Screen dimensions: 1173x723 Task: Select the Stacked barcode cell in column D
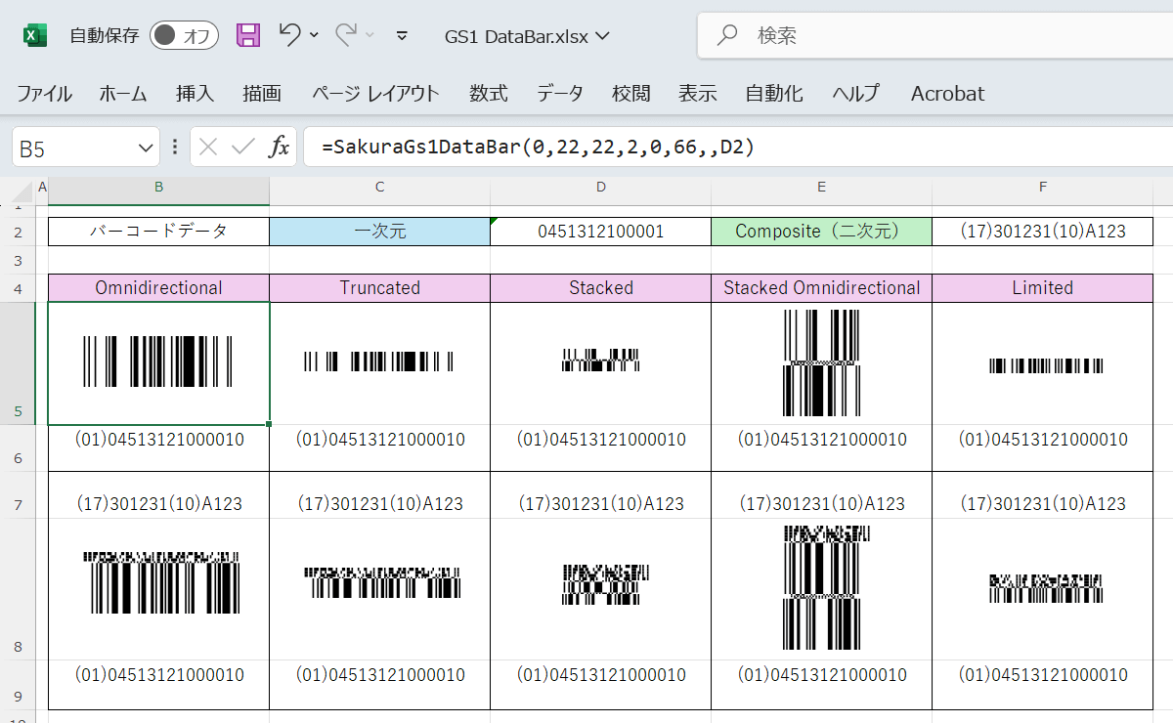pos(600,363)
